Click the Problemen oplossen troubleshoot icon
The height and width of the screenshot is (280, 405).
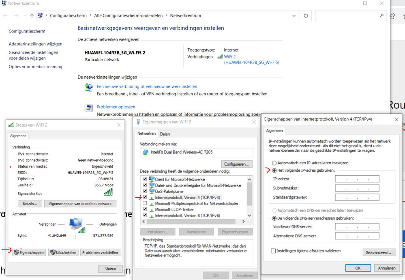tap(88, 108)
